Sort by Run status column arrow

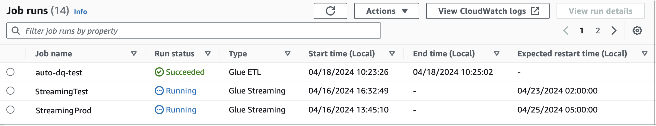(x=208, y=54)
